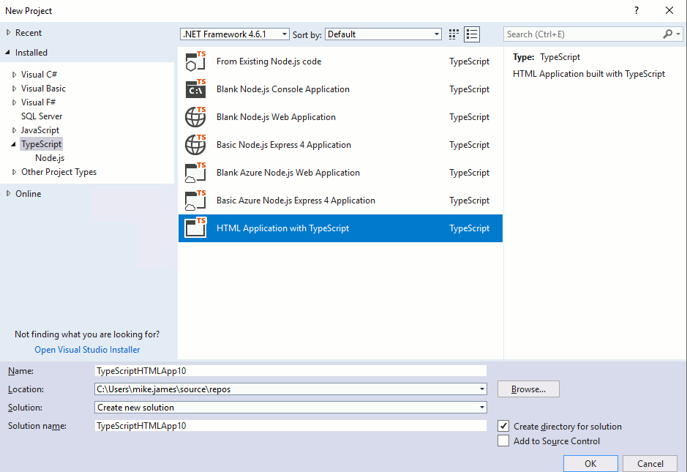Toggle Create directory for solution checkbox
This screenshot has height=472, width=687.
(x=503, y=426)
